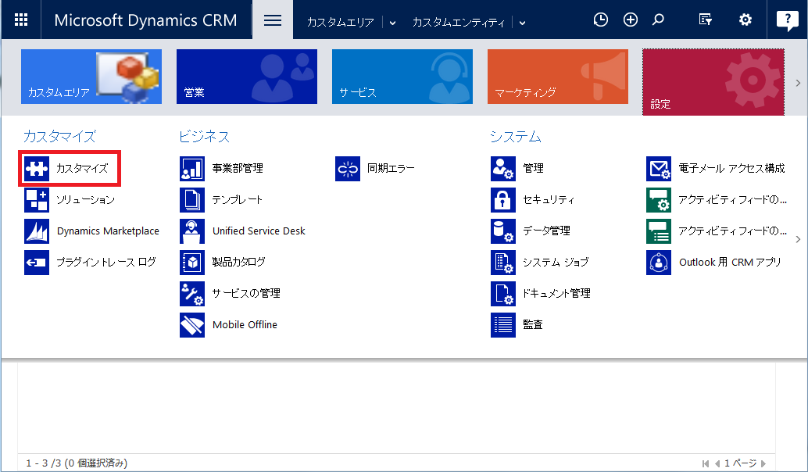Click the システム section heading
808x472 pixels.
pyautogui.click(x=515, y=137)
